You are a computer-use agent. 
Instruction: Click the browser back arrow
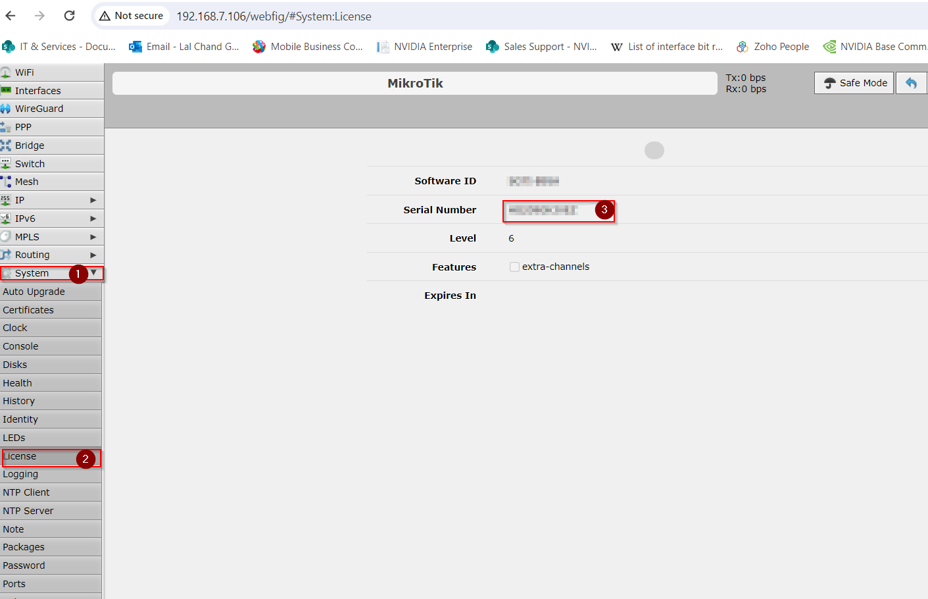(11, 16)
